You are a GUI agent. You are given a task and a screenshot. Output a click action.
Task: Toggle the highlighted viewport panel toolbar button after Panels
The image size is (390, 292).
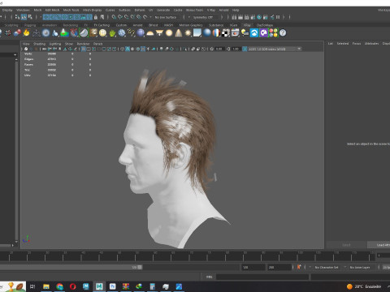tap(84, 49)
